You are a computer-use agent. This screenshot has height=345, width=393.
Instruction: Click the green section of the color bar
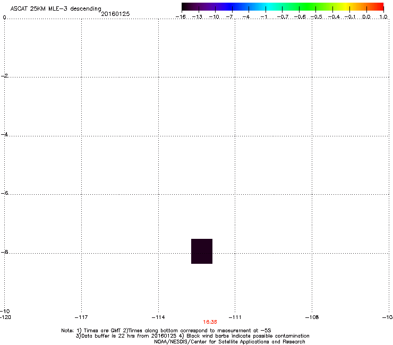tap(307, 7)
